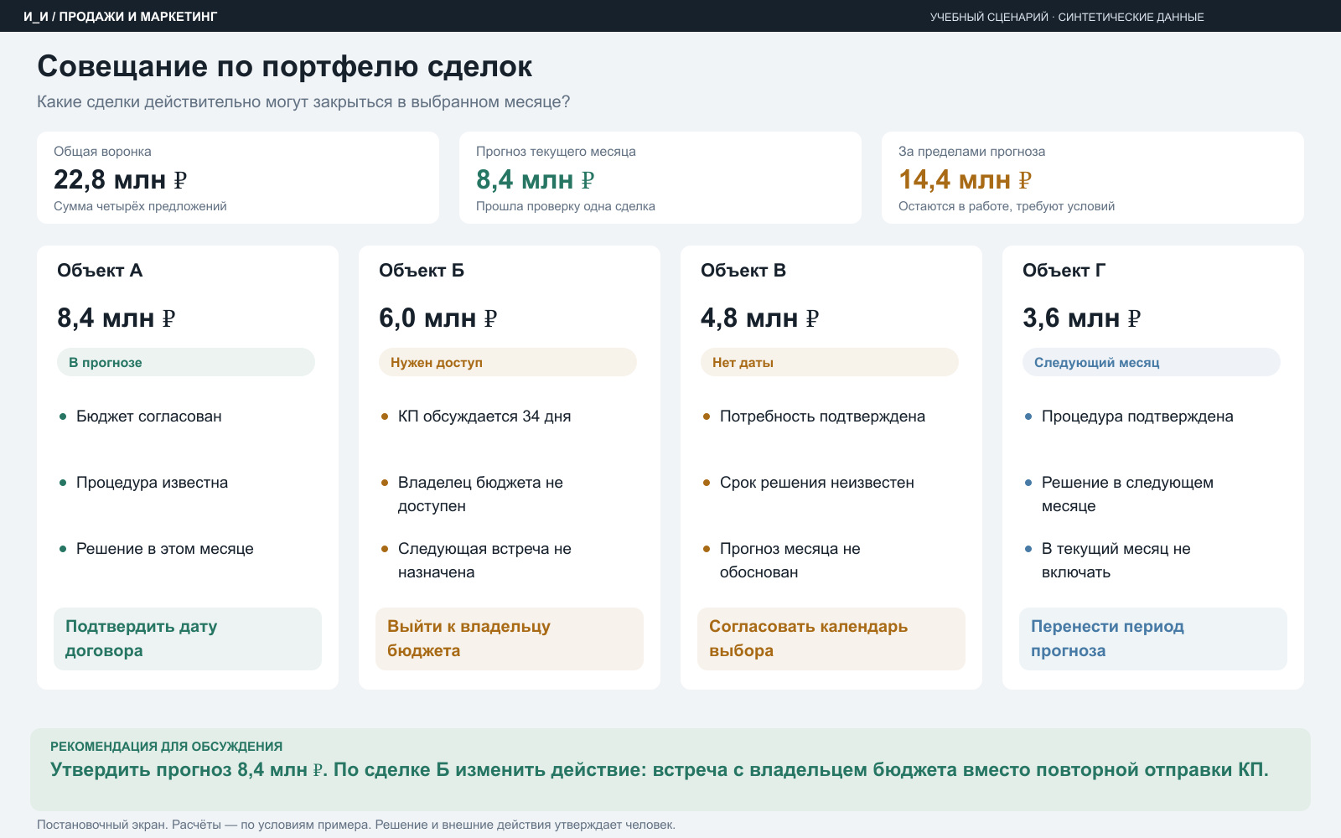This screenshot has width=1341, height=838.
Task: Click the 'Объект Г' card title
Action: pos(1064,271)
